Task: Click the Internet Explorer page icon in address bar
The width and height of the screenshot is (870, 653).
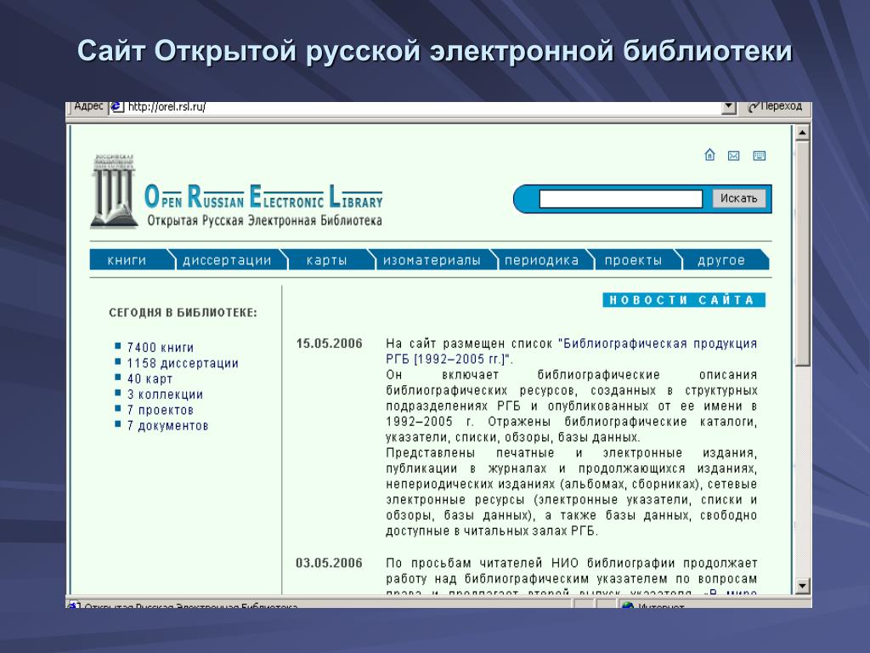Action: [x=116, y=106]
